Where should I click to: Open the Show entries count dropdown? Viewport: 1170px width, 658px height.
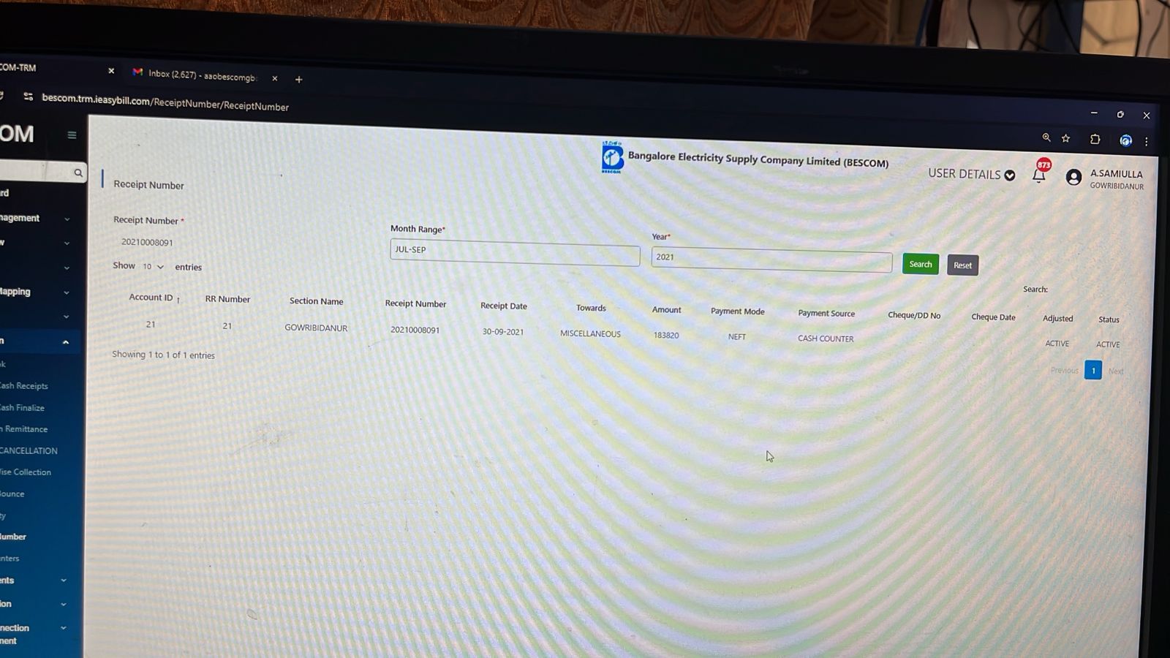coord(153,266)
